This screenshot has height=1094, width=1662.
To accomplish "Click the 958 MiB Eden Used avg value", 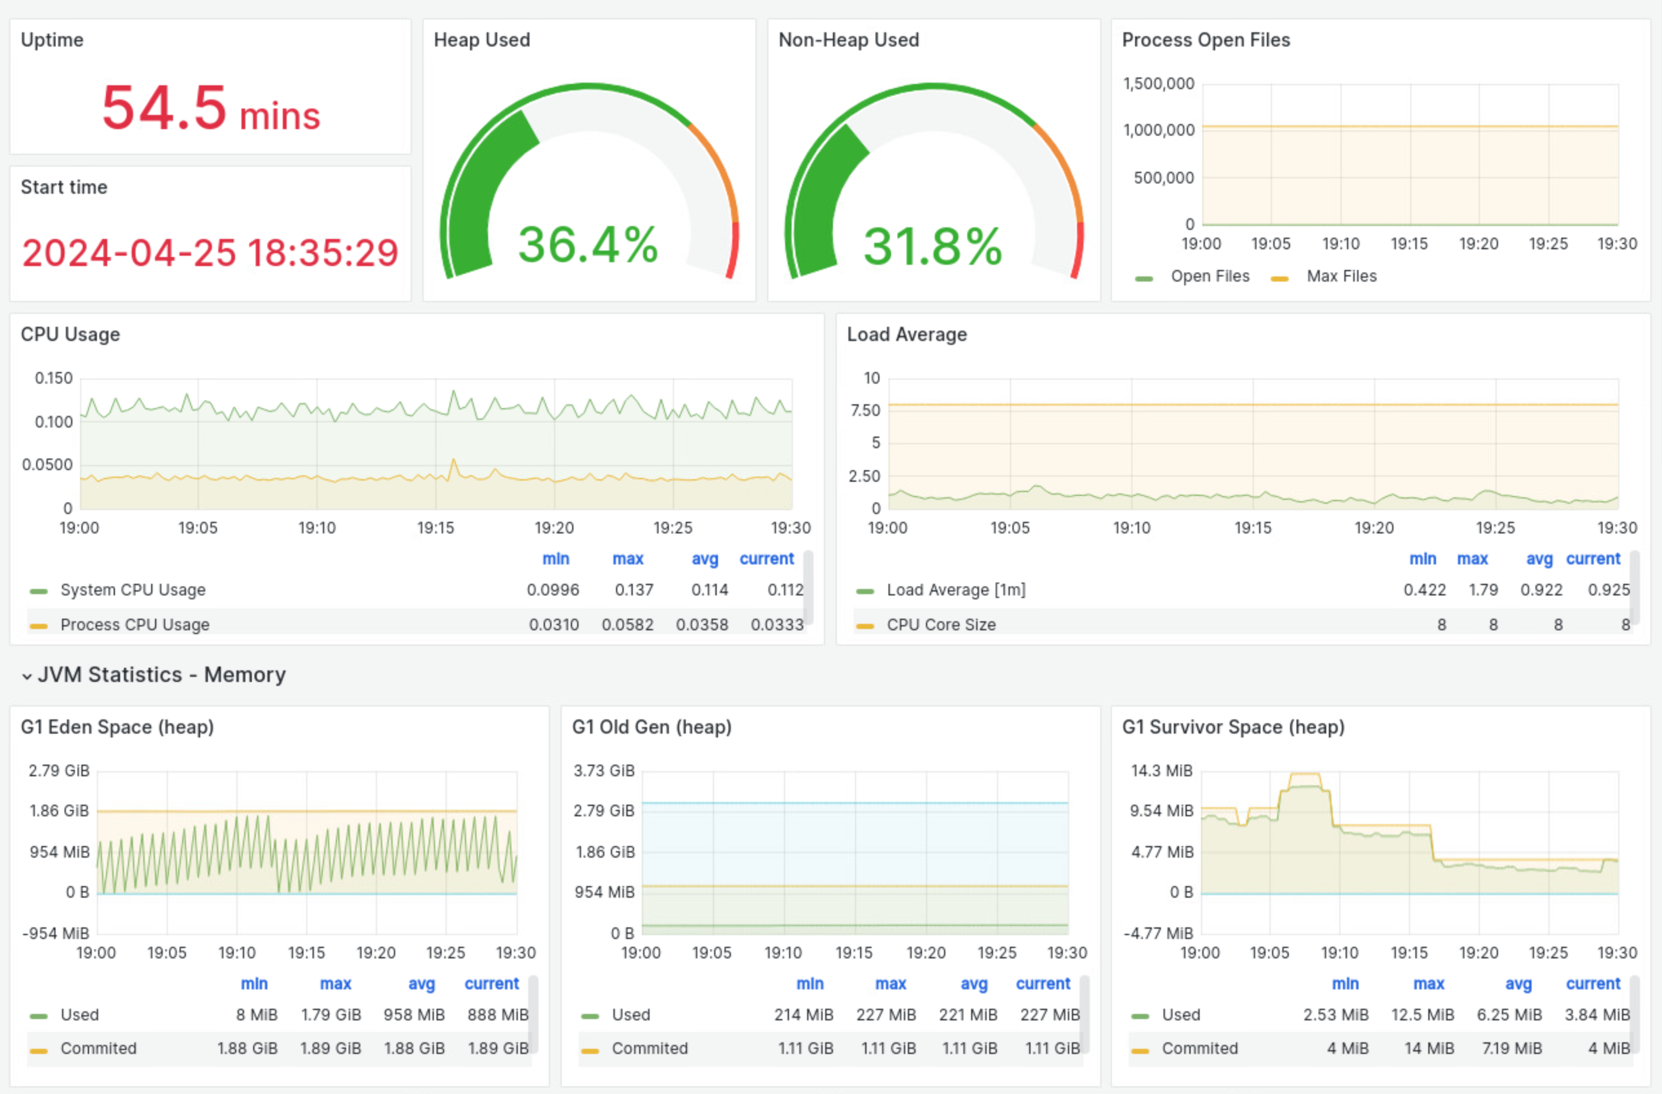I will [414, 1015].
